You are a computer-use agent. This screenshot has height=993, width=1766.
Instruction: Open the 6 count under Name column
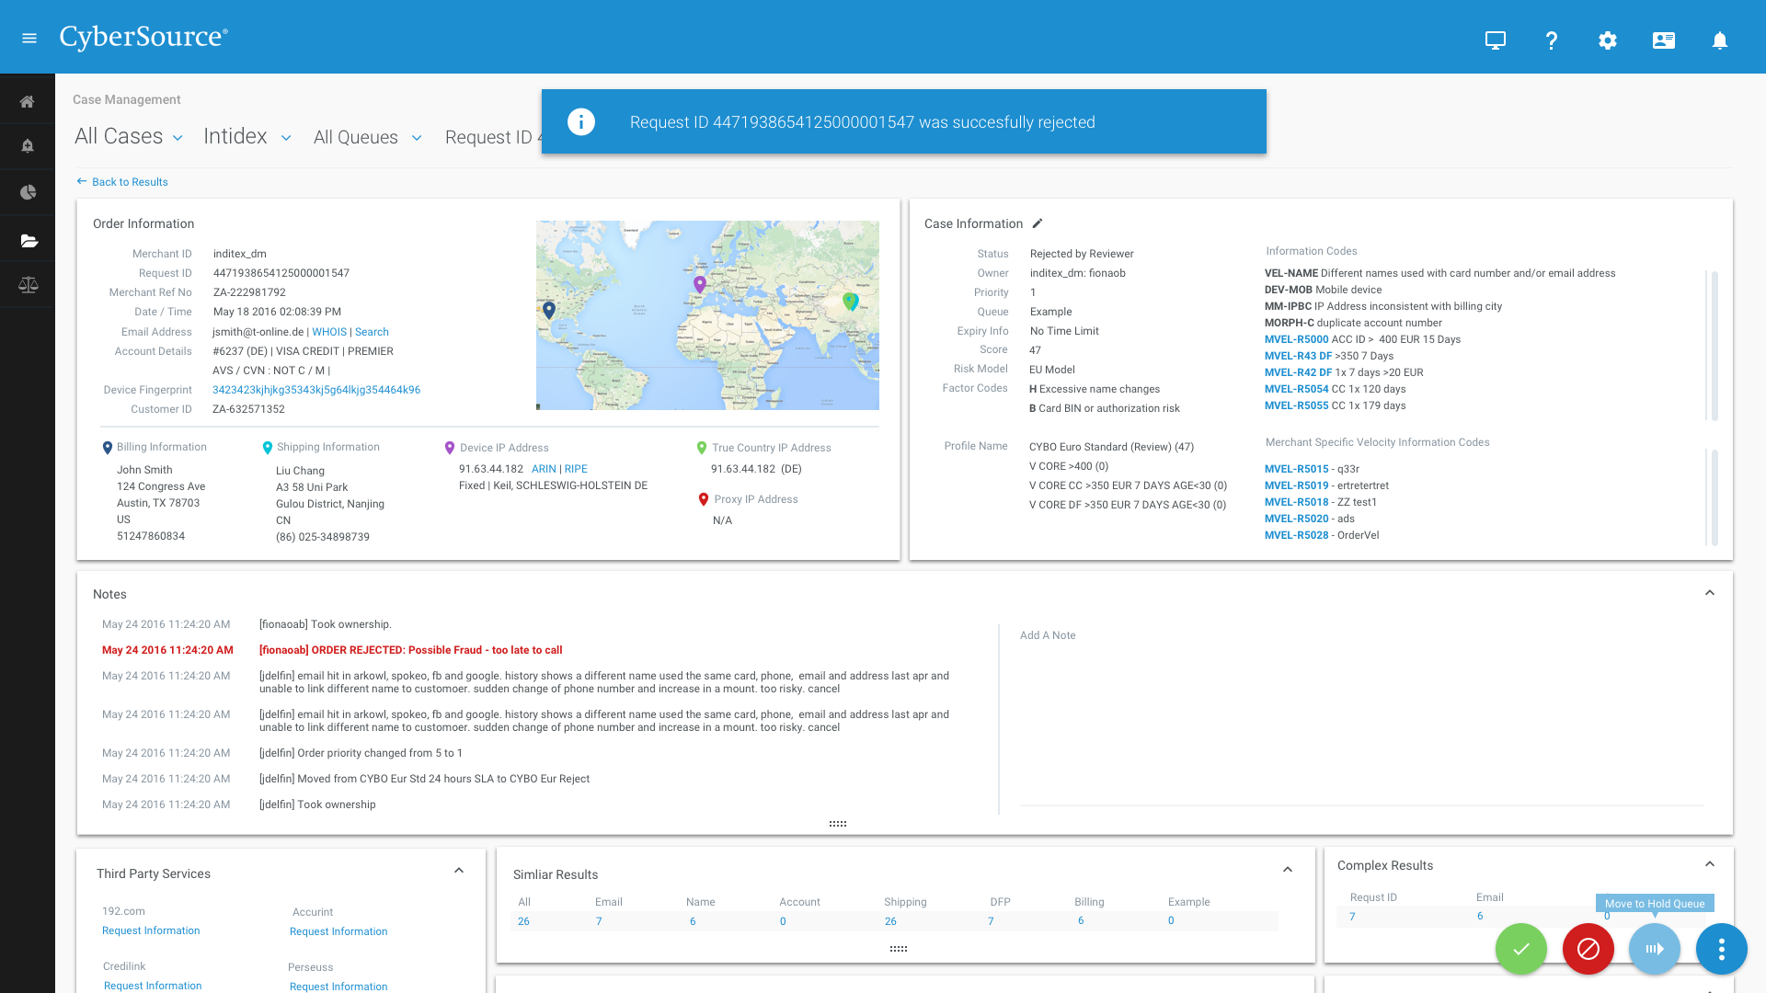pyautogui.click(x=693, y=921)
